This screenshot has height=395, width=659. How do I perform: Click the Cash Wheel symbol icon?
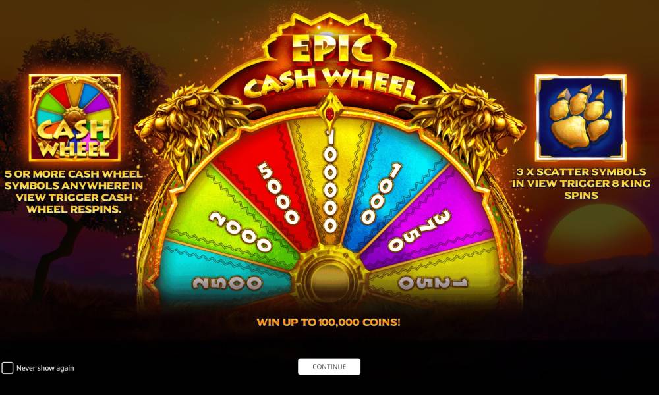[x=74, y=118]
